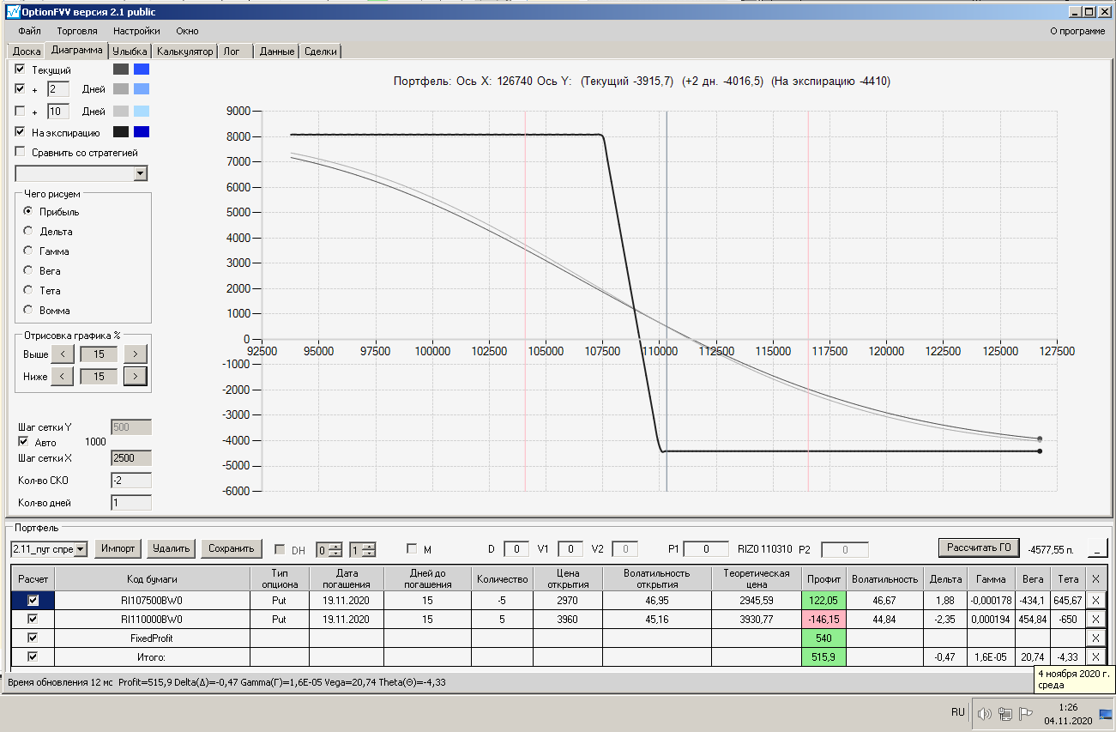Click the OptionFVV app icon in title bar
The image size is (1116, 732).
12,12
